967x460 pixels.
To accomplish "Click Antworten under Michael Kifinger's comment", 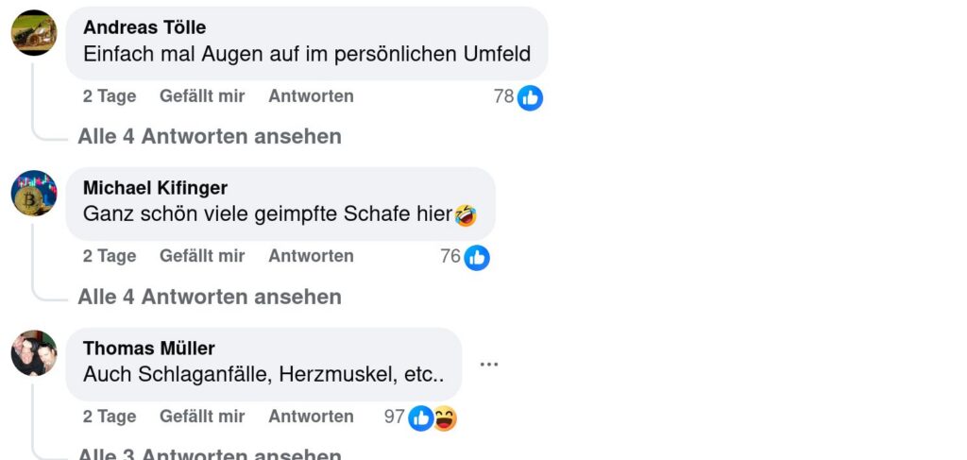I will coord(311,256).
